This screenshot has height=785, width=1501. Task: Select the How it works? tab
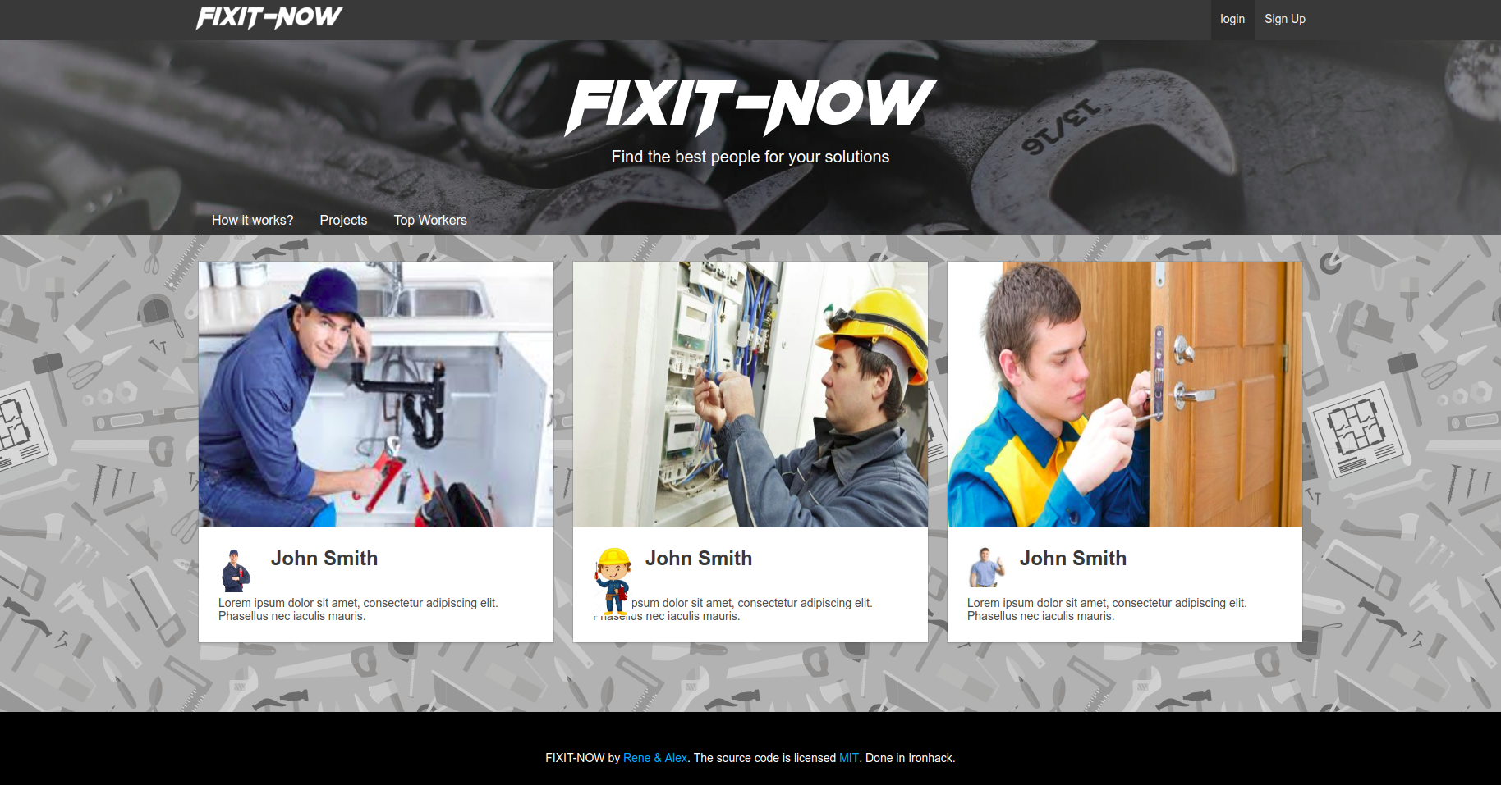click(x=252, y=220)
